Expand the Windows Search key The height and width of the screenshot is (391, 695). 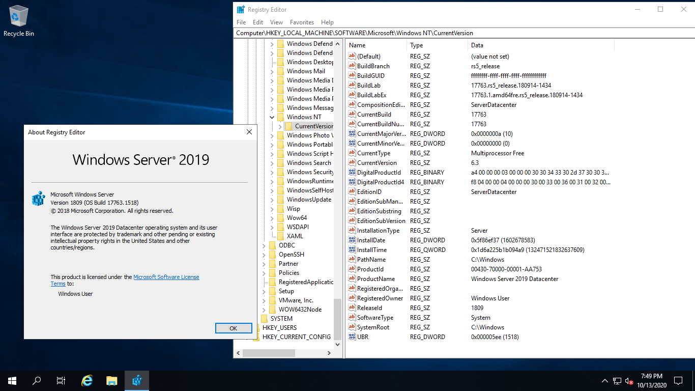[272, 163]
